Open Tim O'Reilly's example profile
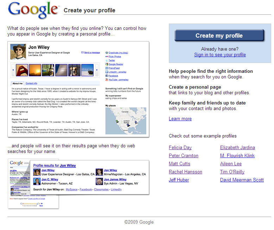The image size is (274, 230). (x=232, y=172)
